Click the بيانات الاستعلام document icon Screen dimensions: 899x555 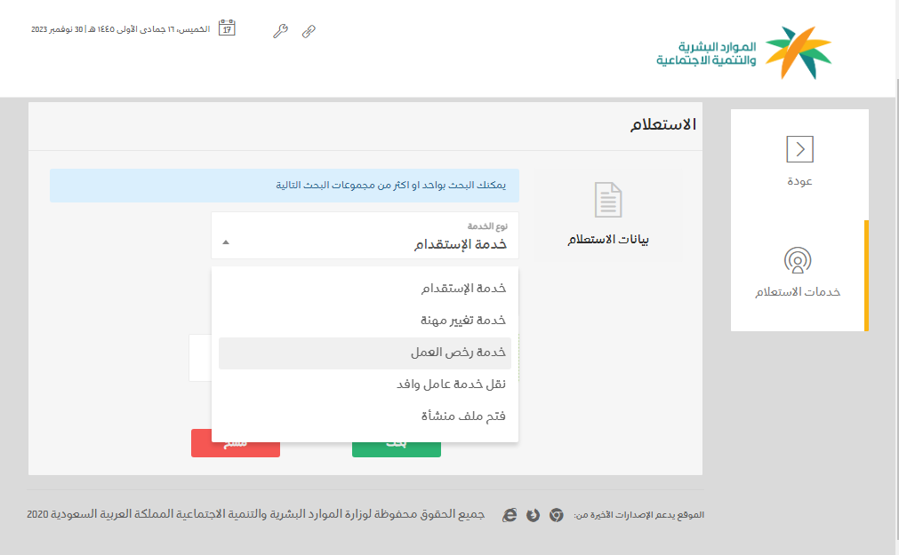pyautogui.click(x=608, y=200)
